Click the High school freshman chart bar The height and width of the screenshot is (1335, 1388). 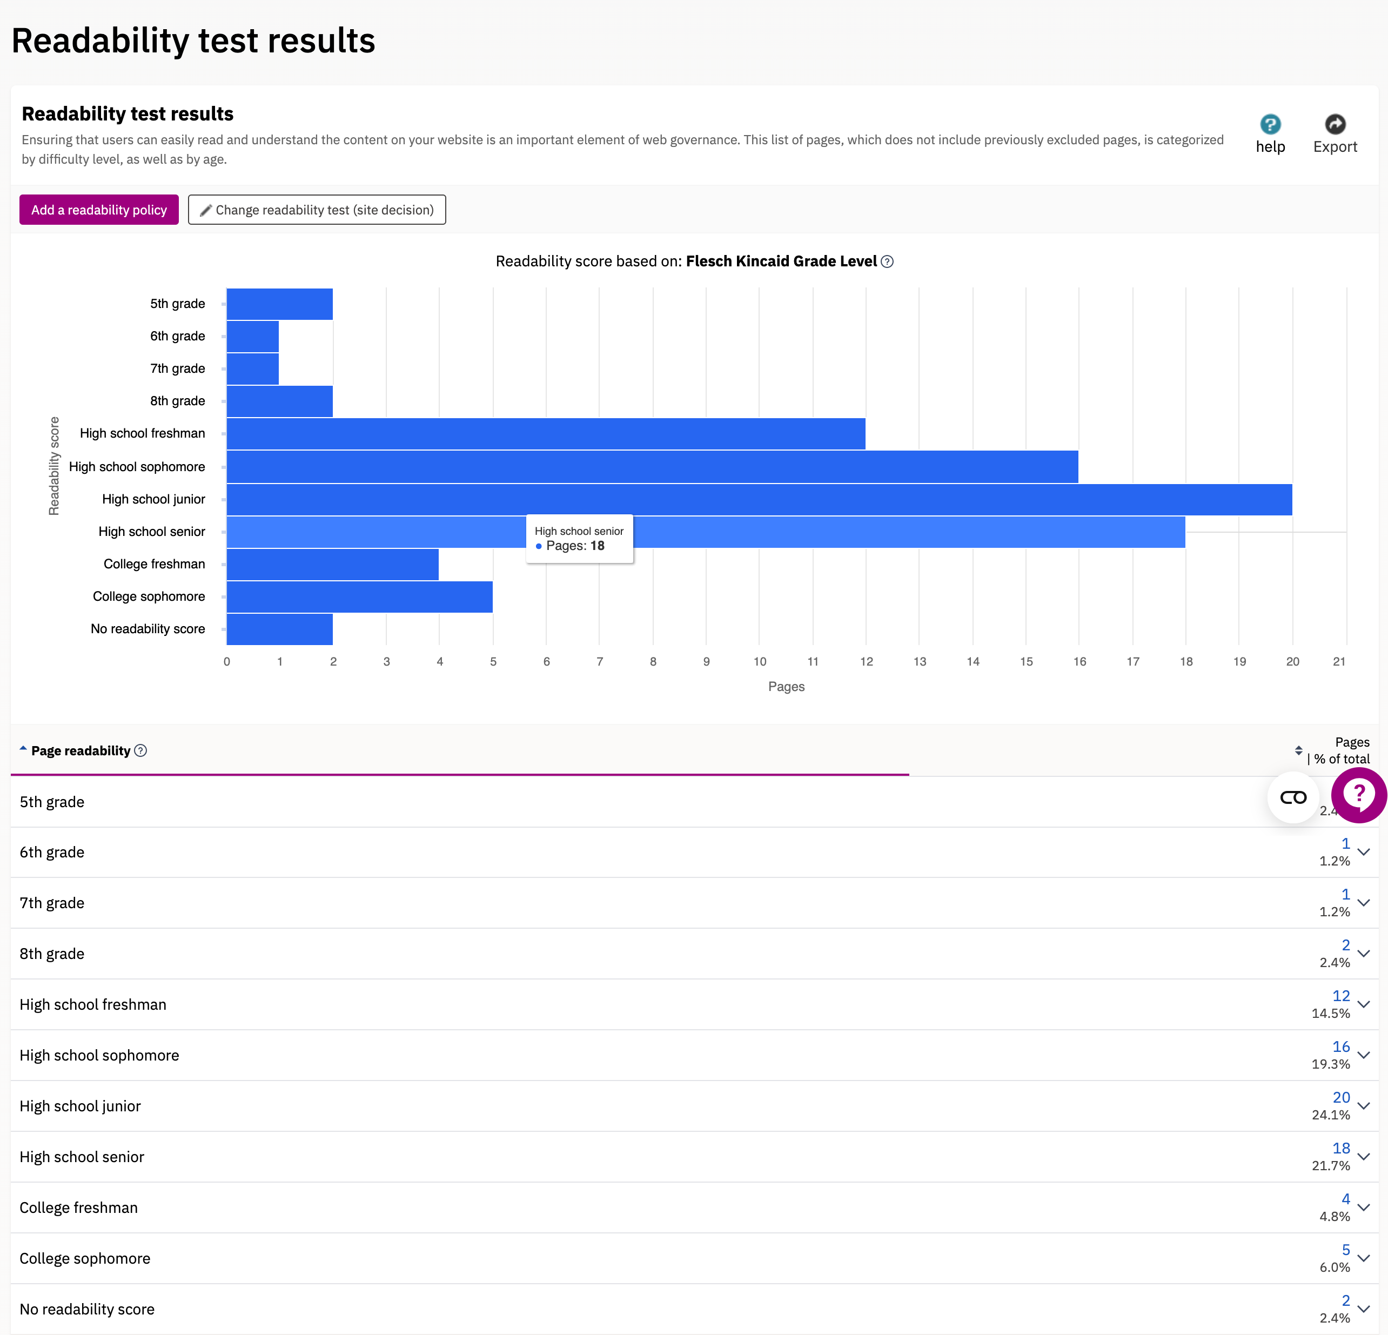click(x=545, y=434)
